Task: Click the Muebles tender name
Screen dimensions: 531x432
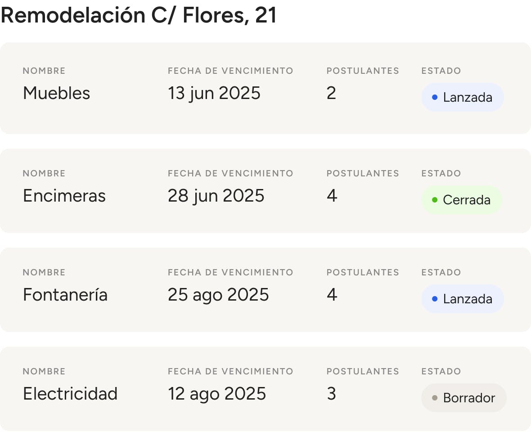Action: coord(56,93)
